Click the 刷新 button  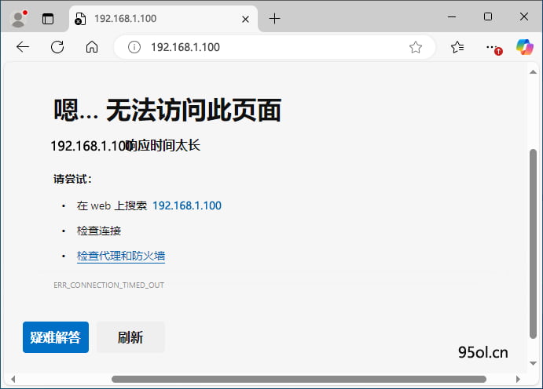(x=130, y=337)
